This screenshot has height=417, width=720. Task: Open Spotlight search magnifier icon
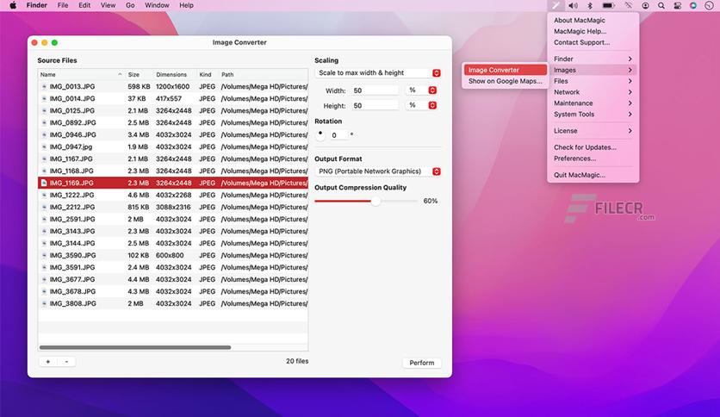coord(661,5)
